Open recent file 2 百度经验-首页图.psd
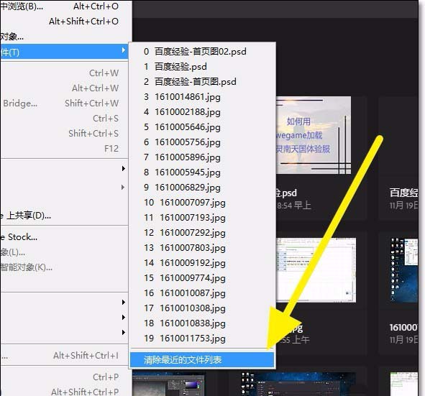This screenshot has width=425, height=396. click(x=202, y=82)
